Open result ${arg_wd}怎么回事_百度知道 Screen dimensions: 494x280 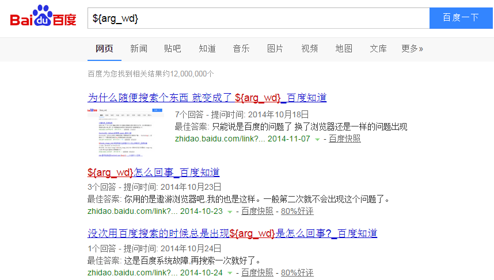point(153,172)
